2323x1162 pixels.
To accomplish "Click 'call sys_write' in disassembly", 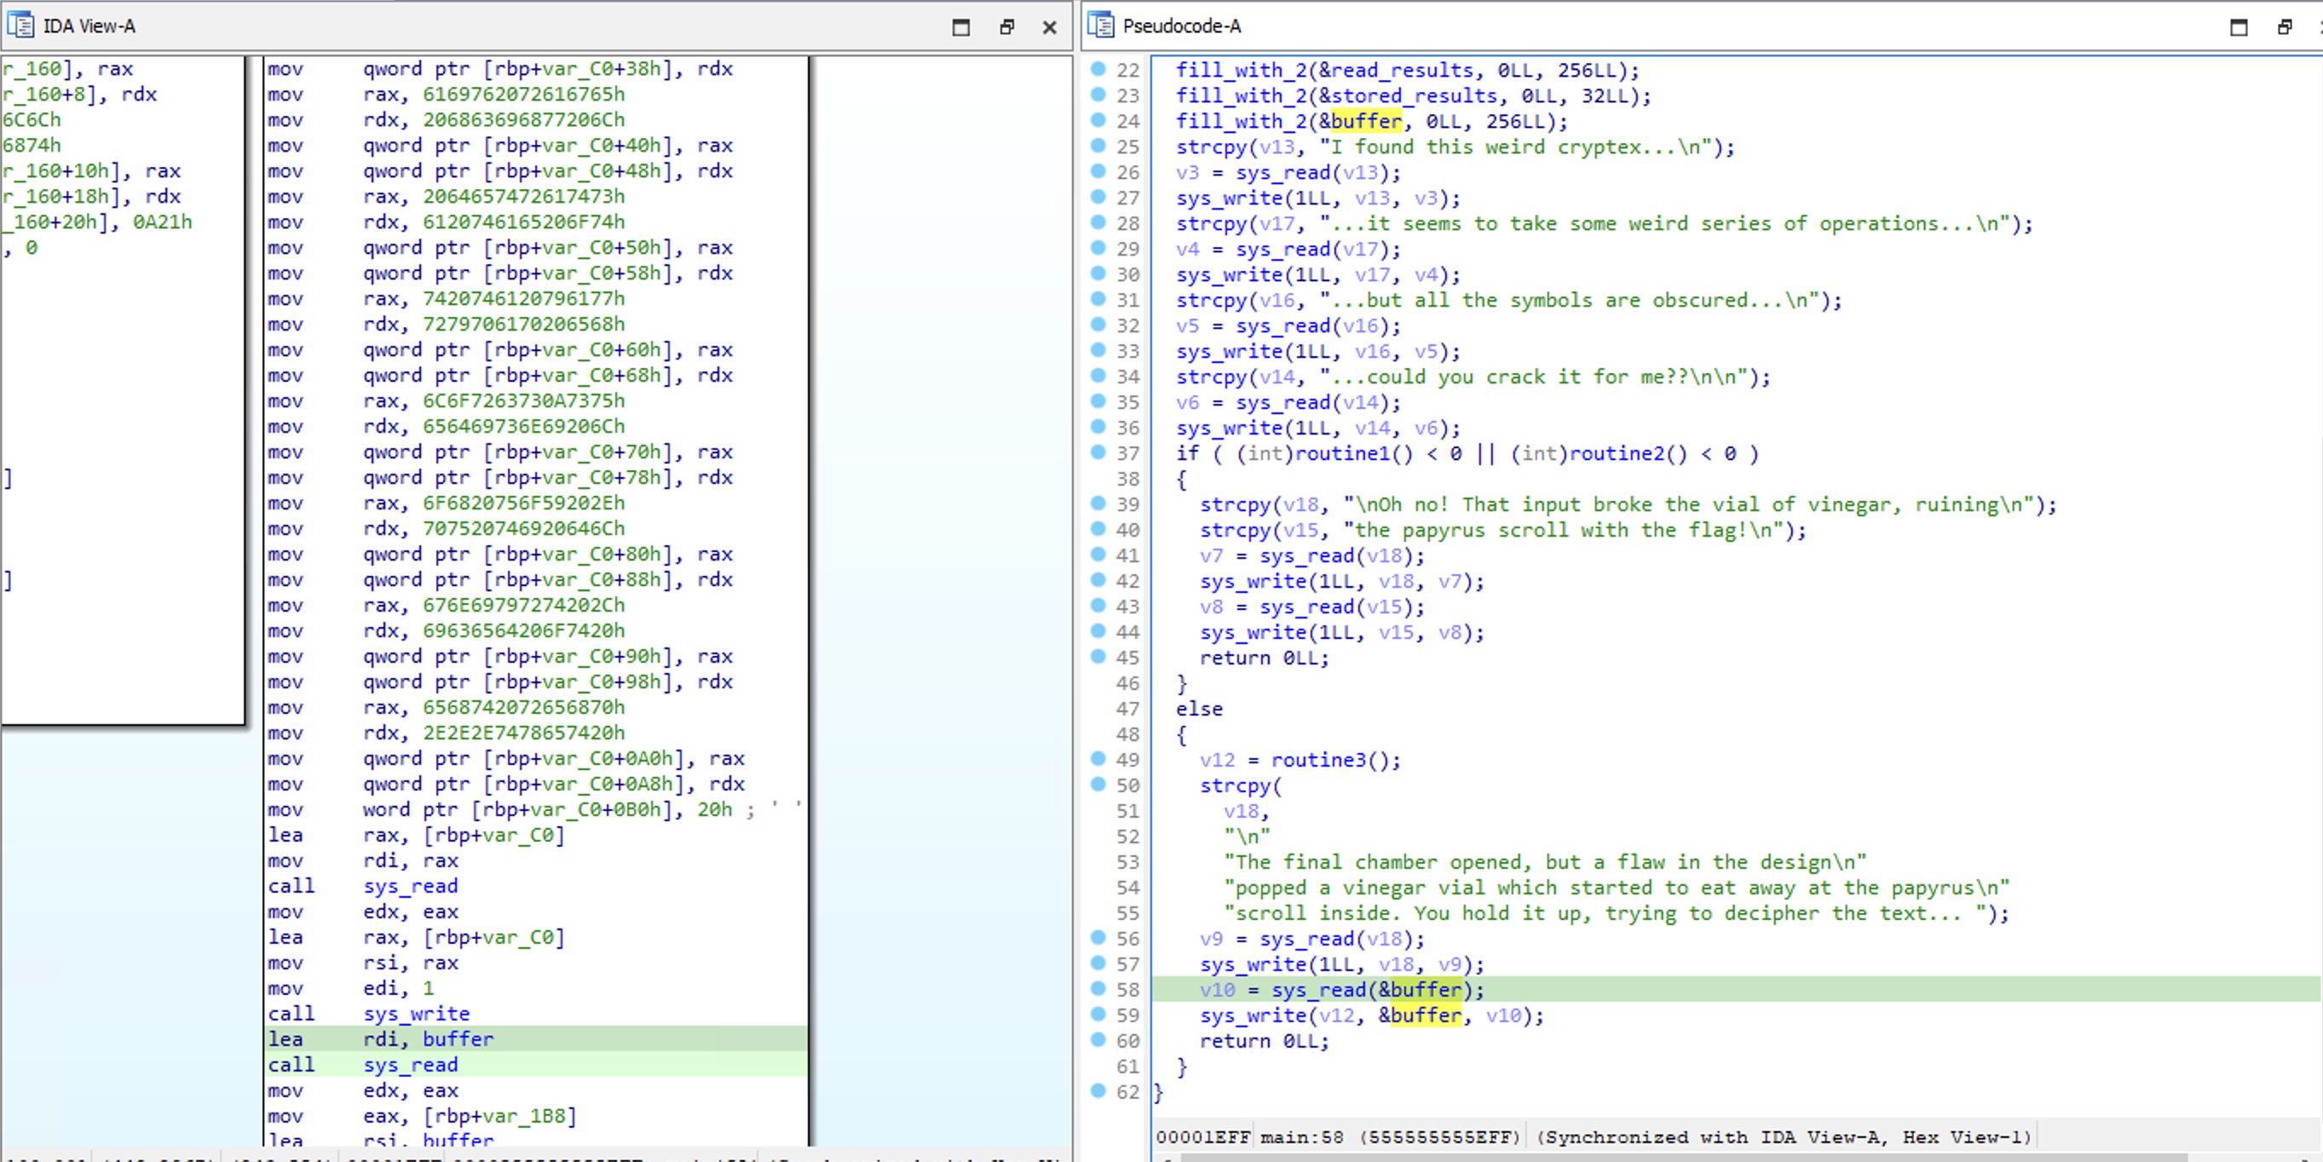I will point(369,1013).
